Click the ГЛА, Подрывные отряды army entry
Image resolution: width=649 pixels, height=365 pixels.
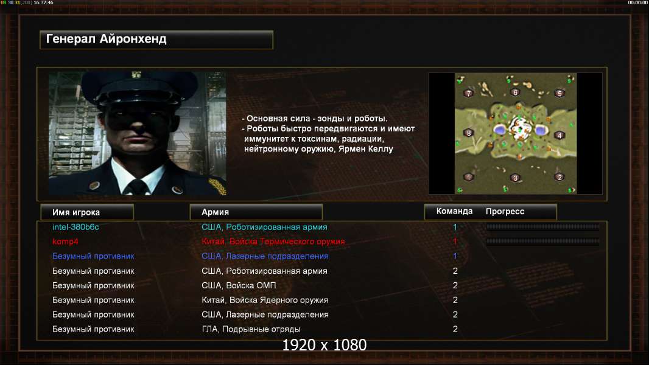pos(251,329)
